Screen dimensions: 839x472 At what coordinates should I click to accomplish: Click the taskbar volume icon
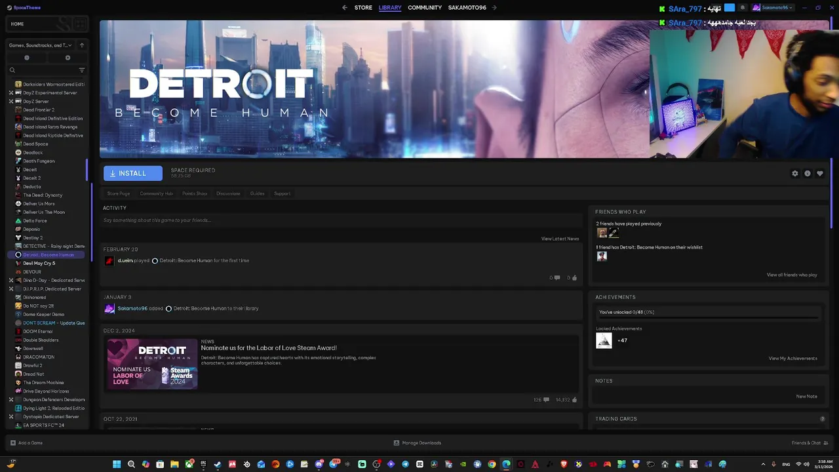coord(806,464)
